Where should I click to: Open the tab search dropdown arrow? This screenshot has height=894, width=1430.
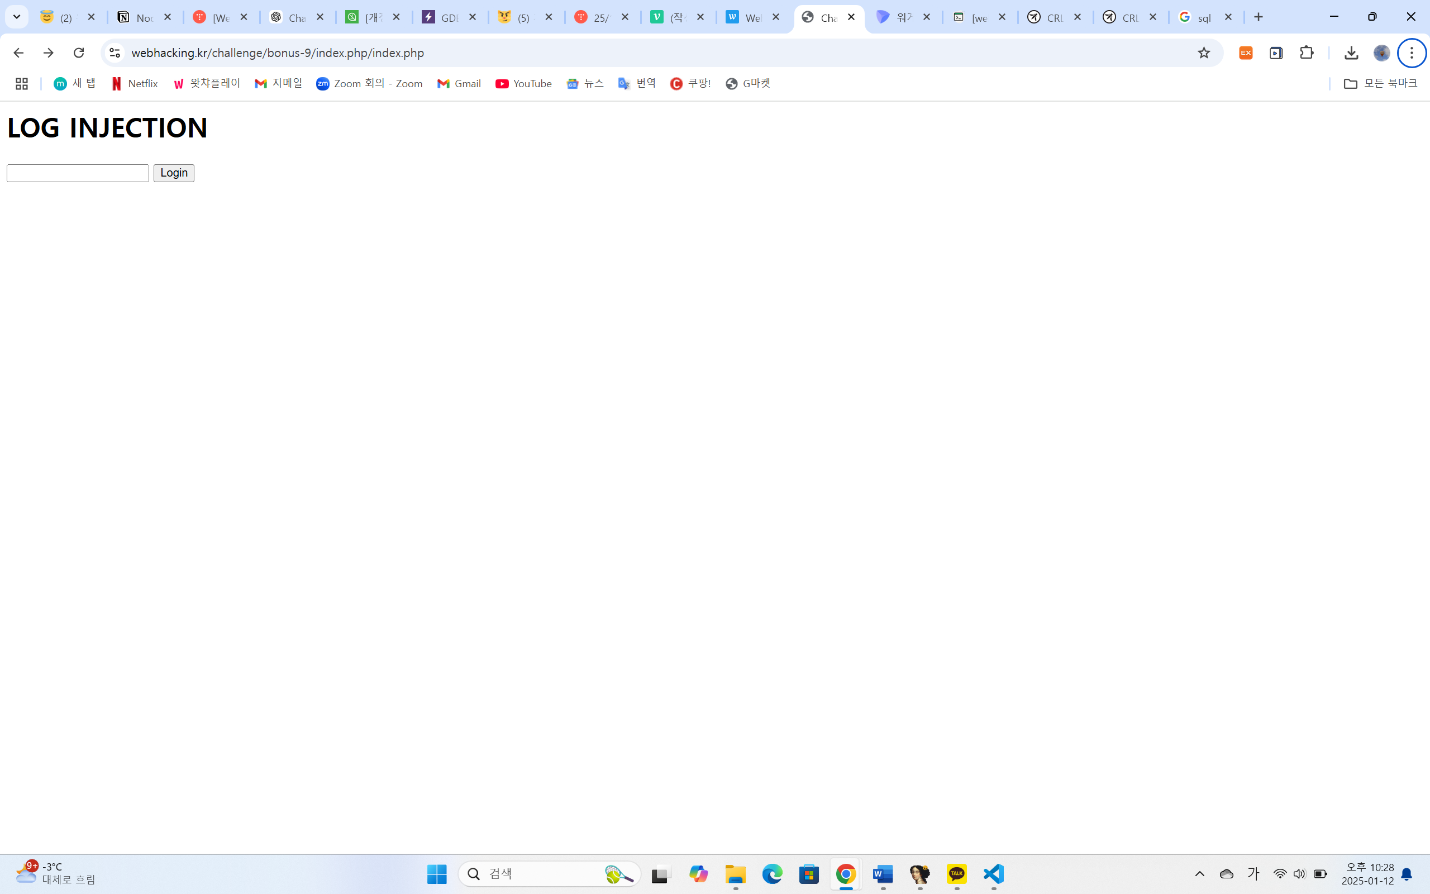coord(17,17)
